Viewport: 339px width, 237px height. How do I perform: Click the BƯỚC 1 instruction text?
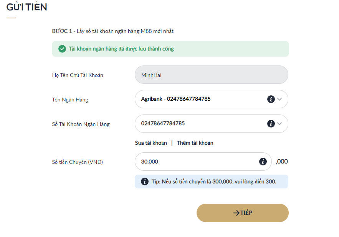pyautogui.click(x=113, y=31)
